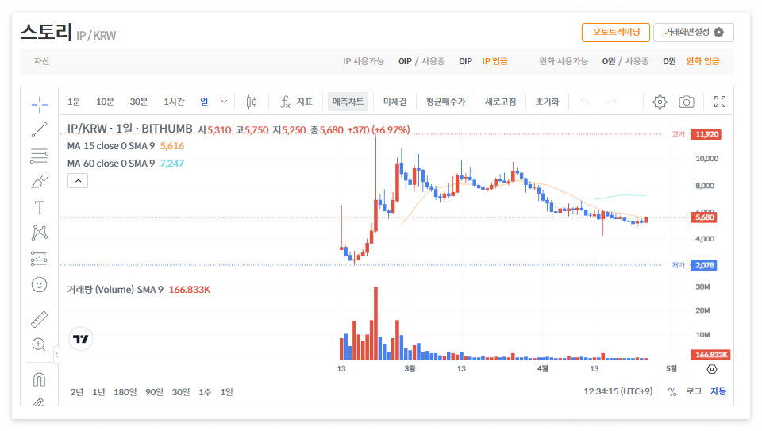Screen dimensions: 762x431
Task: Select the 1분 interval
Action: tap(74, 102)
